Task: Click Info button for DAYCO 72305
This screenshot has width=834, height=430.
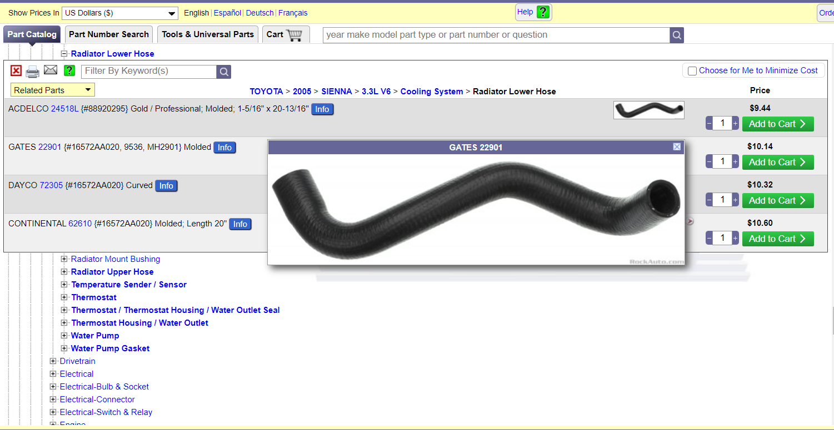Action: (x=166, y=186)
